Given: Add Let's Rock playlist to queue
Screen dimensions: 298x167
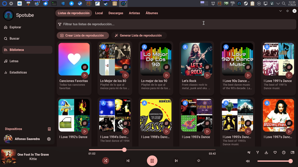Looking at the screenshot, I should coord(207,67).
